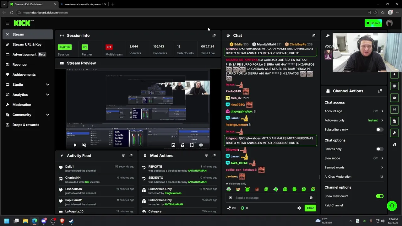Open the Windows Start menu
This screenshot has width=402, height=226.
(x=7, y=221)
